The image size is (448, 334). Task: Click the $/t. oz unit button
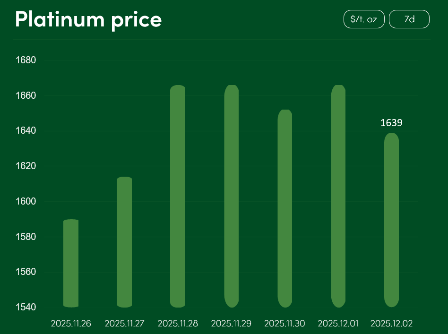pyautogui.click(x=363, y=19)
